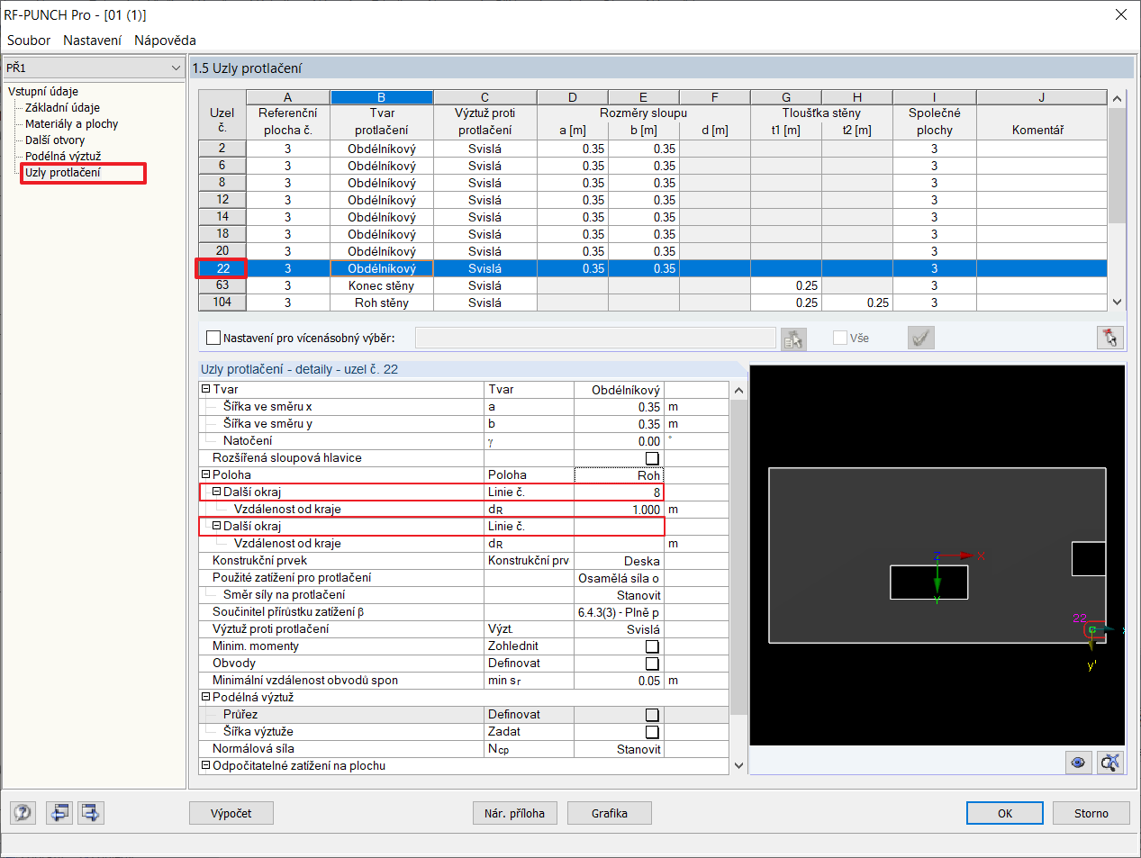Screen dimensions: 1141x858
Task: Select Uzly protlačení tree item
Action: [63, 173]
